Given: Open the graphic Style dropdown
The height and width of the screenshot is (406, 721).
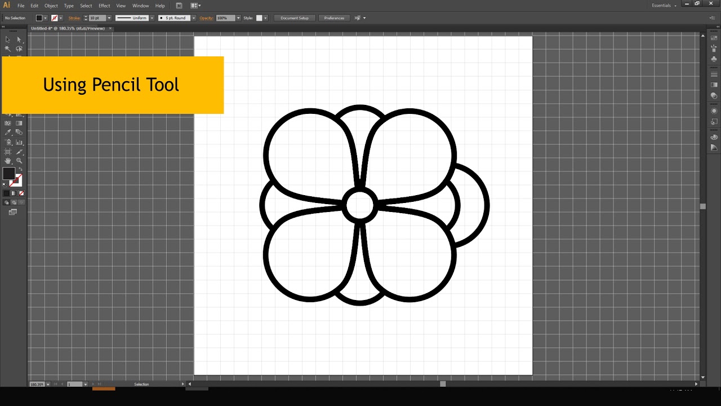Looking at the screenshot, I should pos(265,18).
